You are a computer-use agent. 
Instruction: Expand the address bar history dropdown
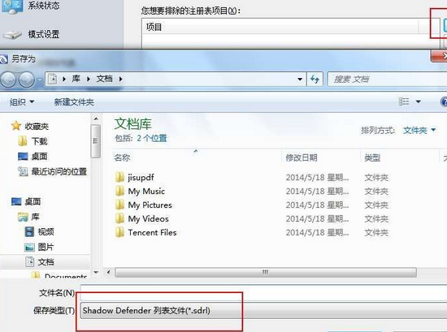(300, 80)
